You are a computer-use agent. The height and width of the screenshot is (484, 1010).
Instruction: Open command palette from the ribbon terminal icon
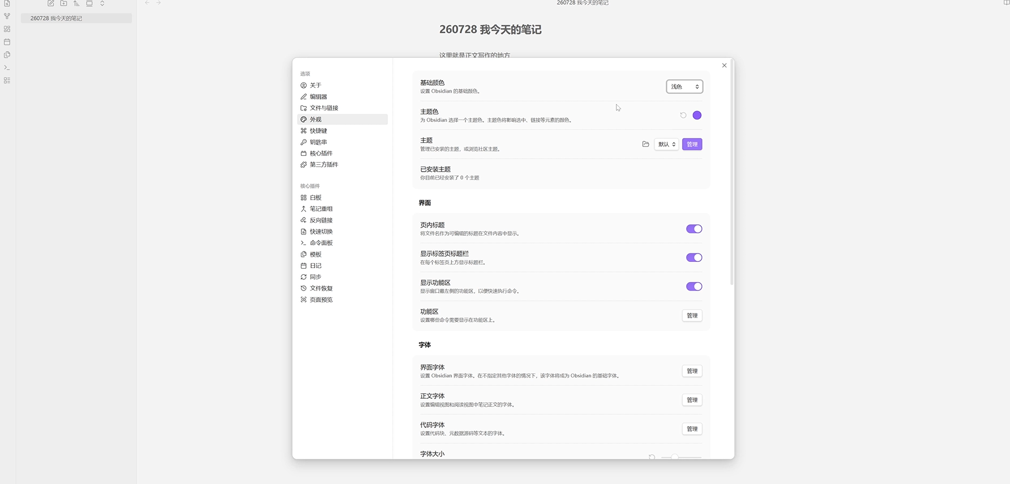7,68
